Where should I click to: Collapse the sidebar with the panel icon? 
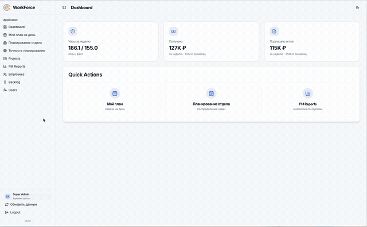coord(64,7)
